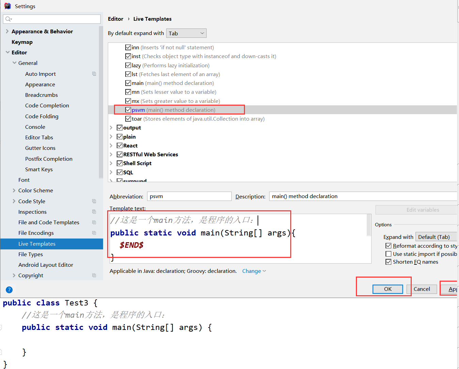Click the Description field
The width and height of the screenshot is (459, 369).
tap(363, 196)
